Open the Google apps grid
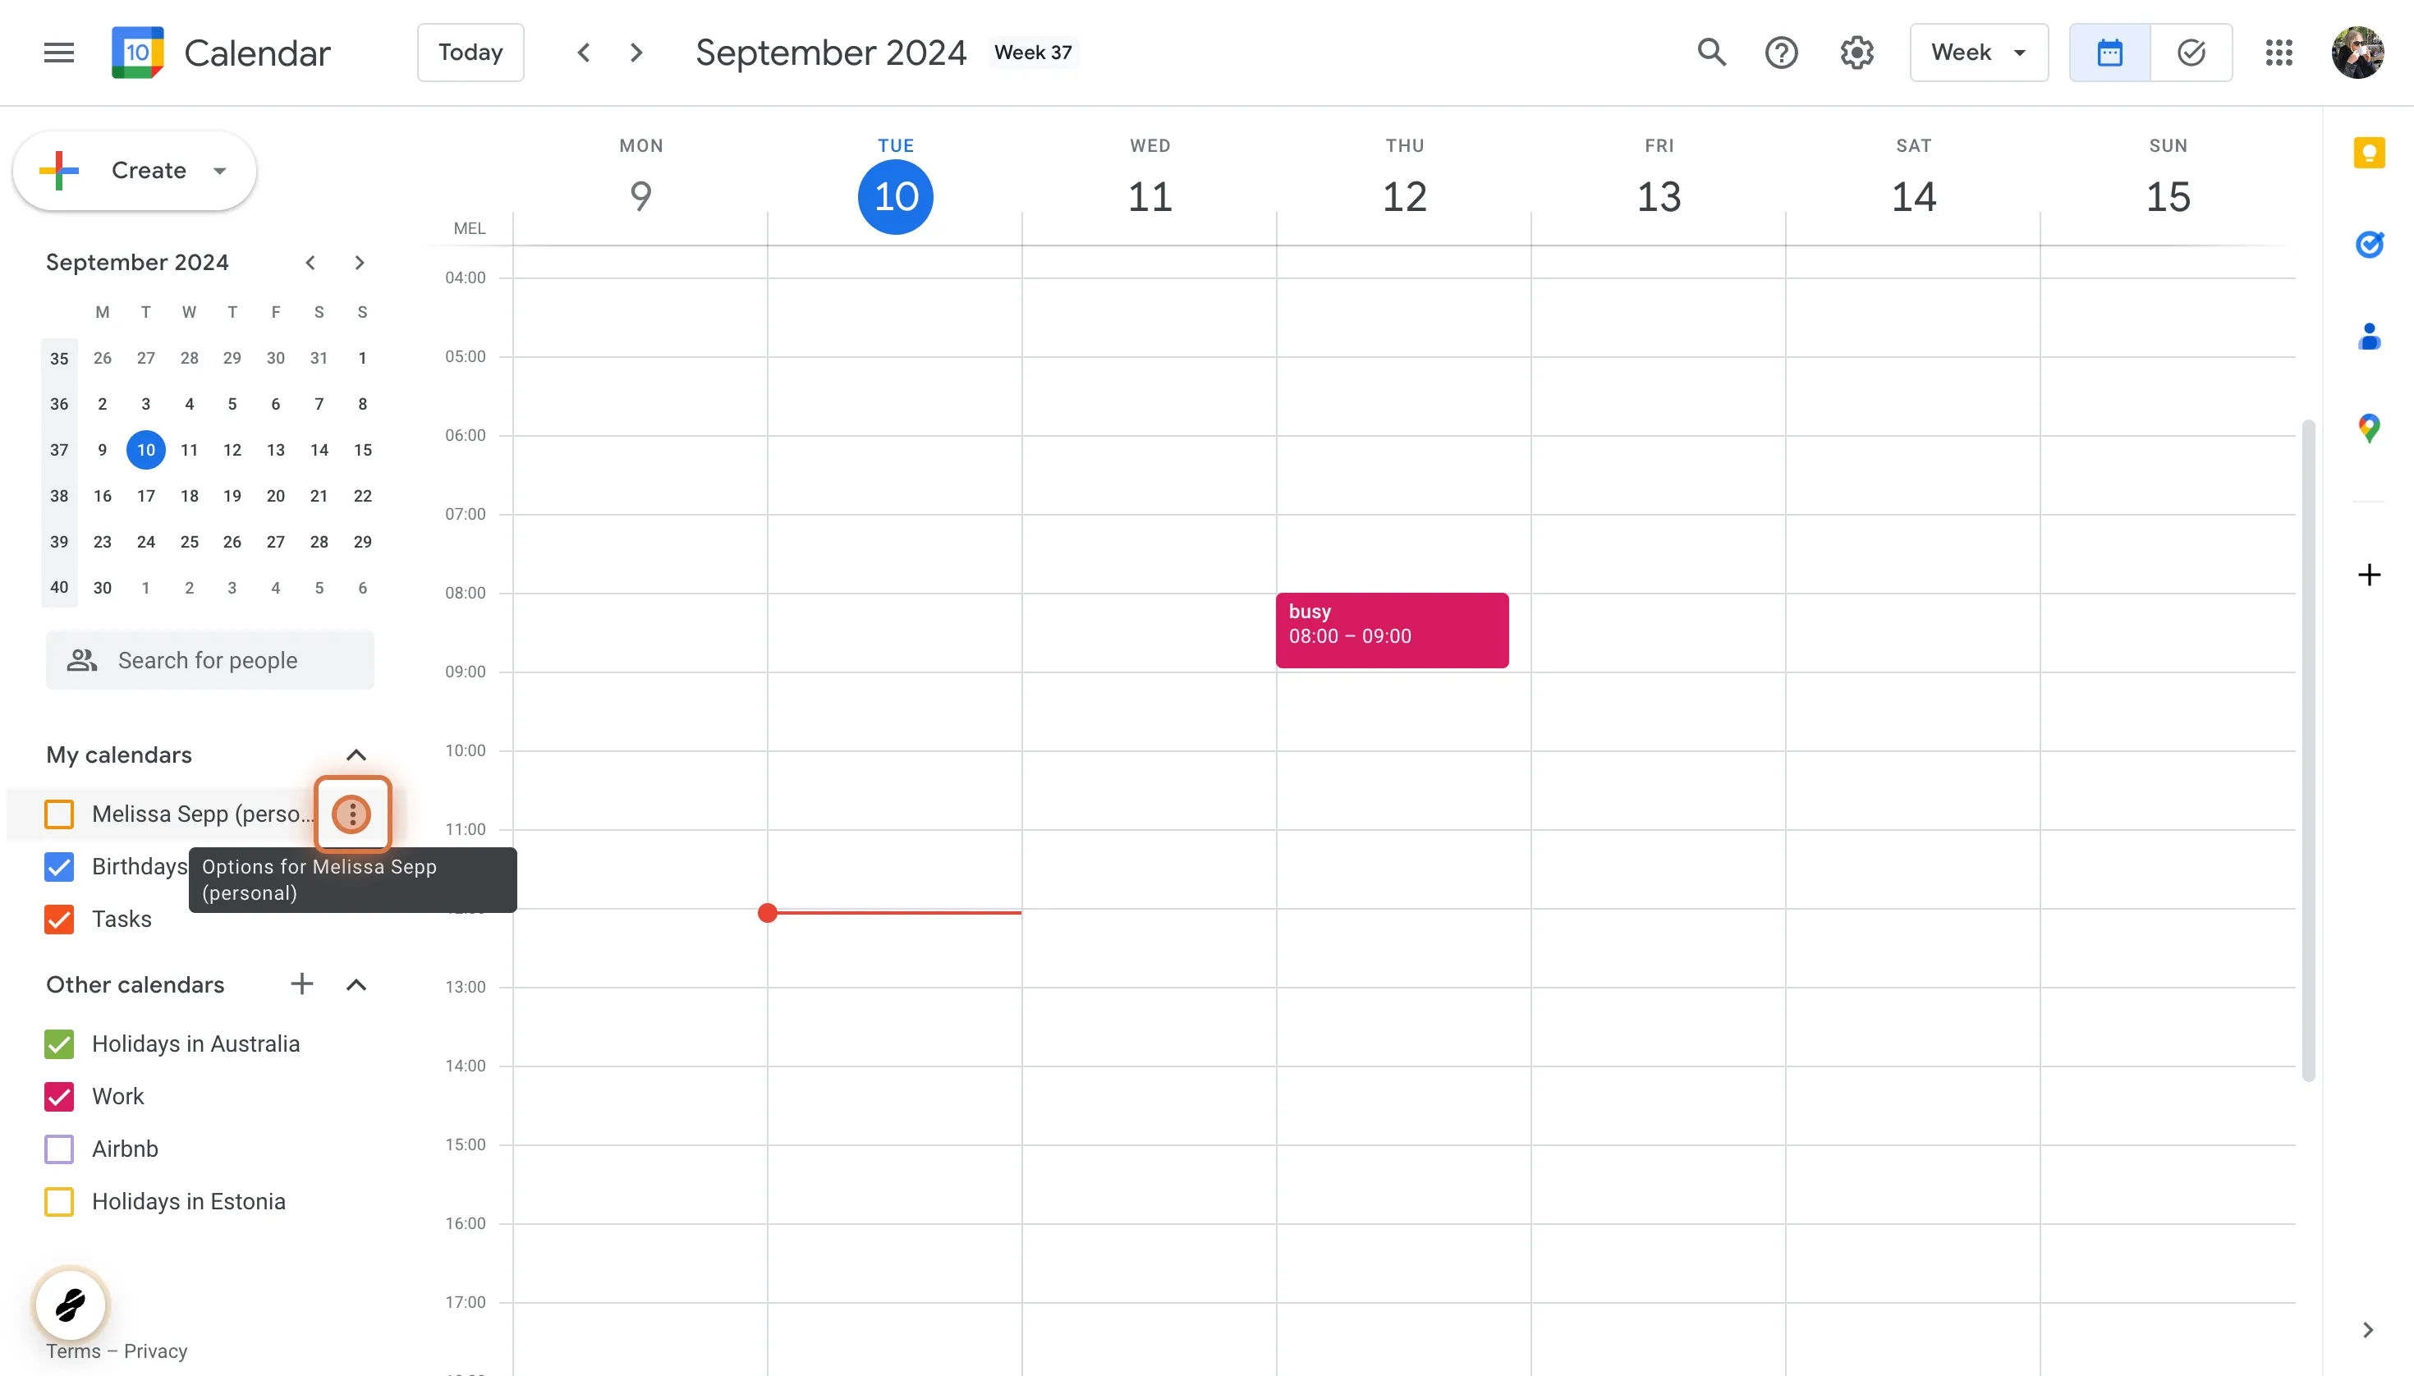This screenshot has height=1376, width=2414. click(x=2279, y=53)
